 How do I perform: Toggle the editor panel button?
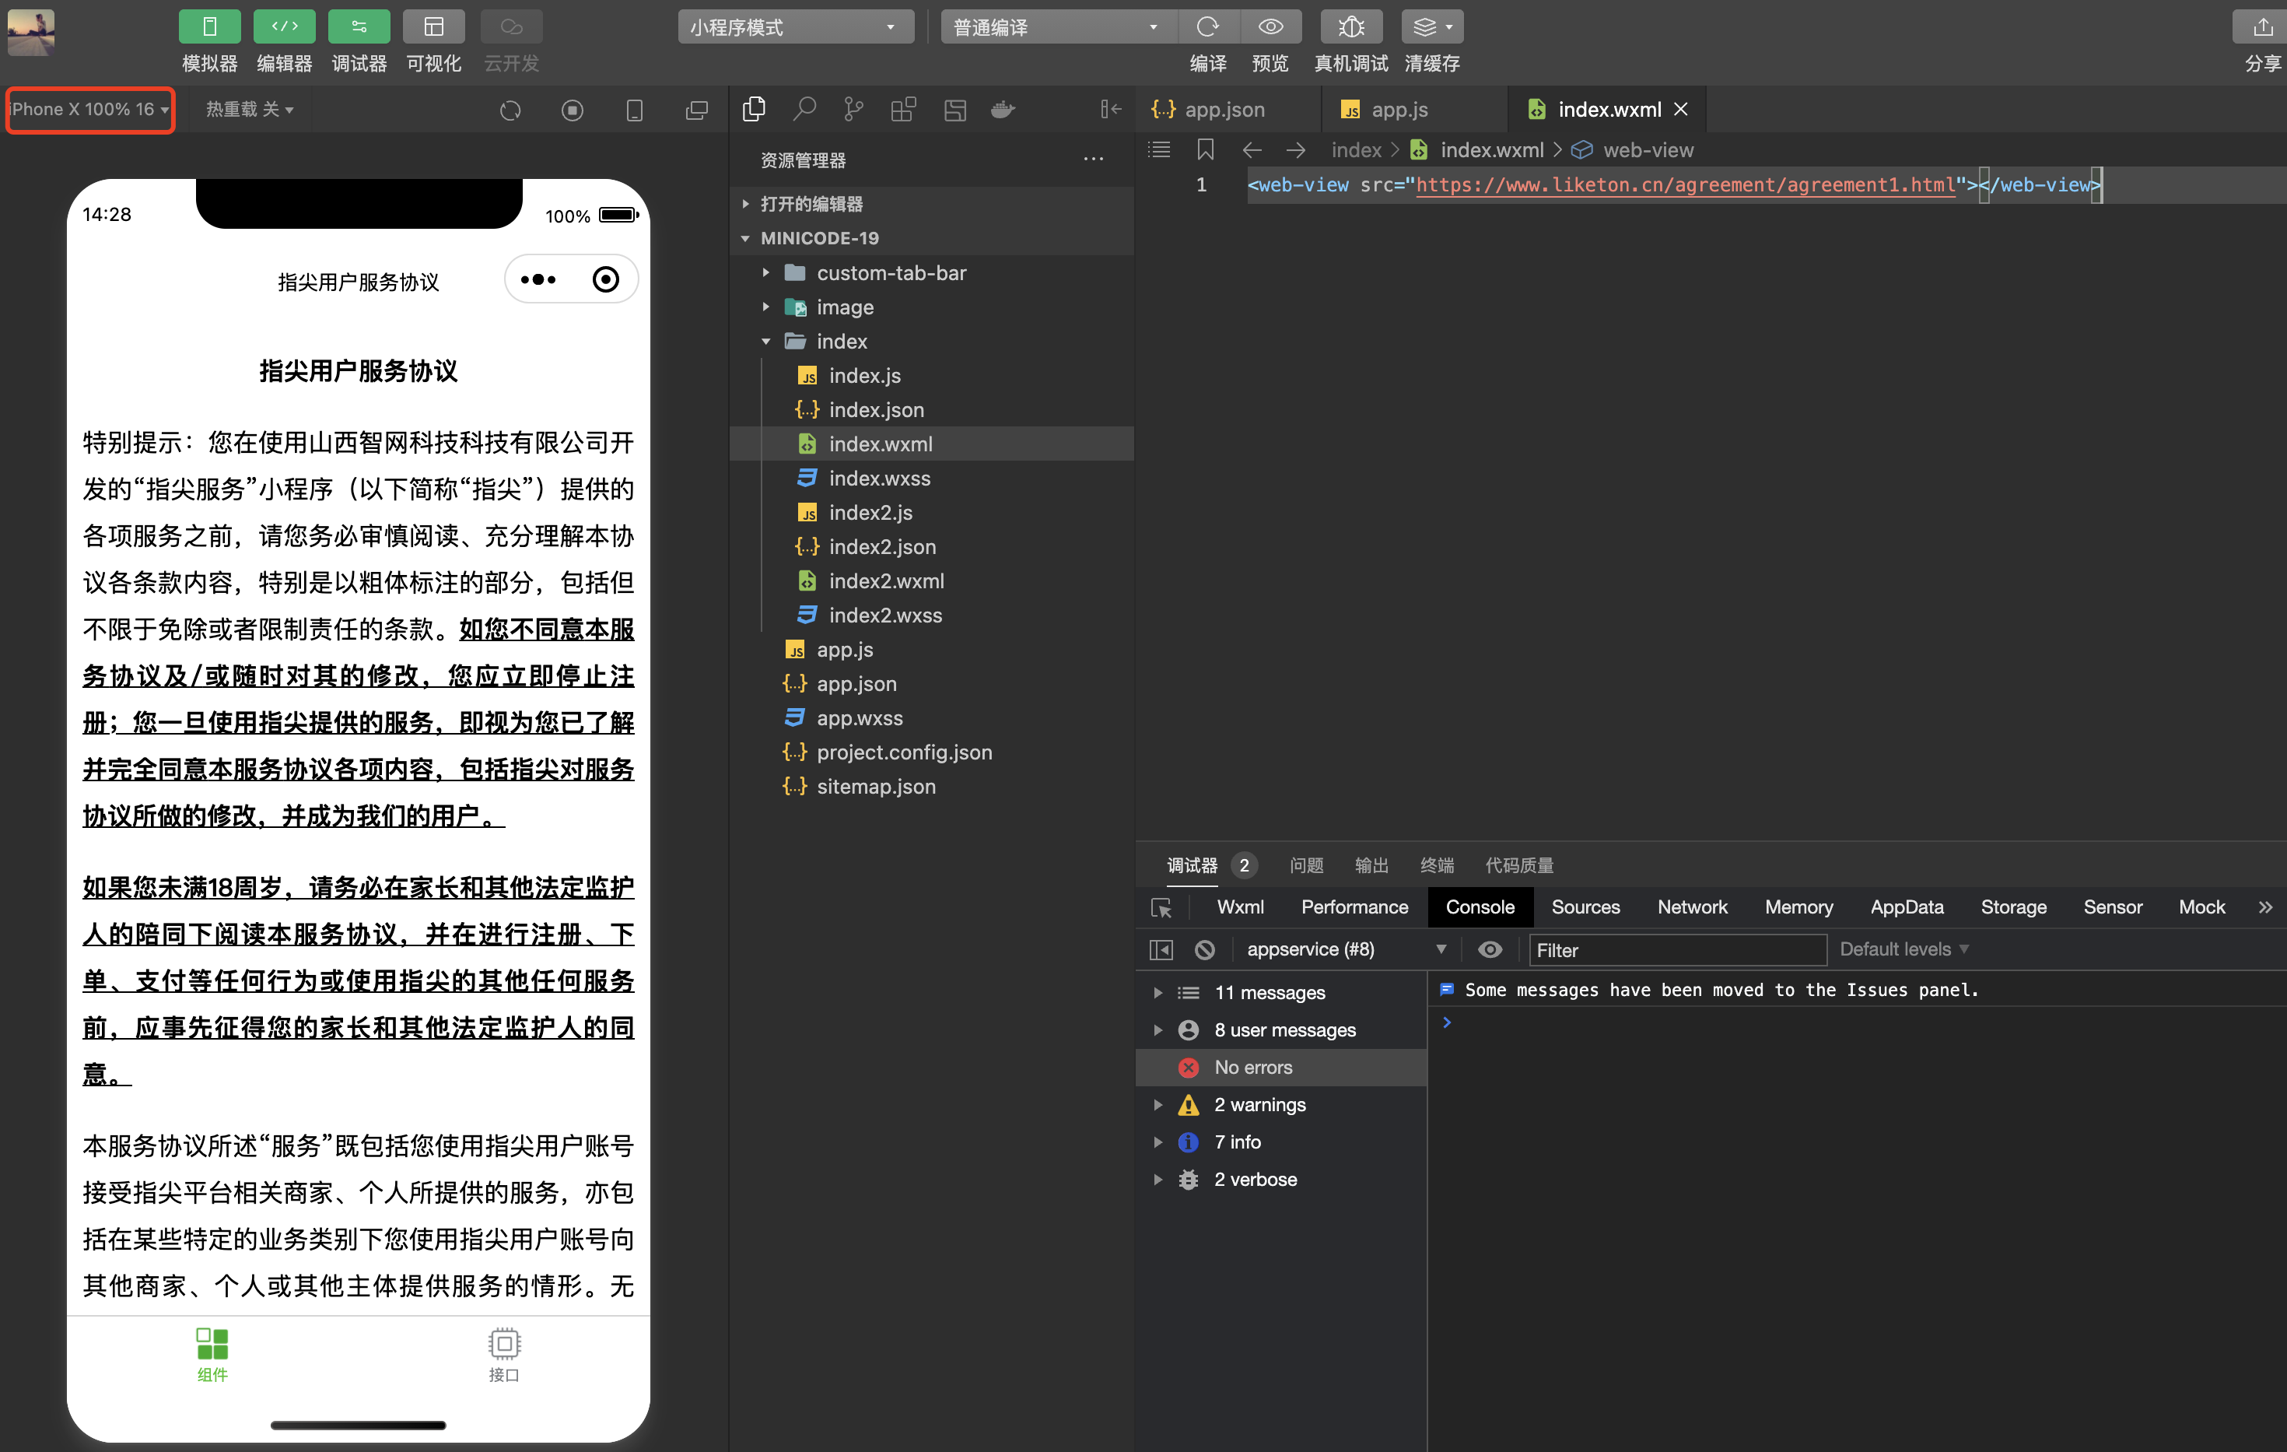[284, 26]
